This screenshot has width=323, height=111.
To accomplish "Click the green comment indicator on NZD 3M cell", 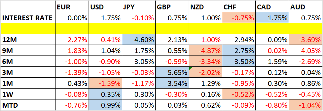I will (190, 69).
